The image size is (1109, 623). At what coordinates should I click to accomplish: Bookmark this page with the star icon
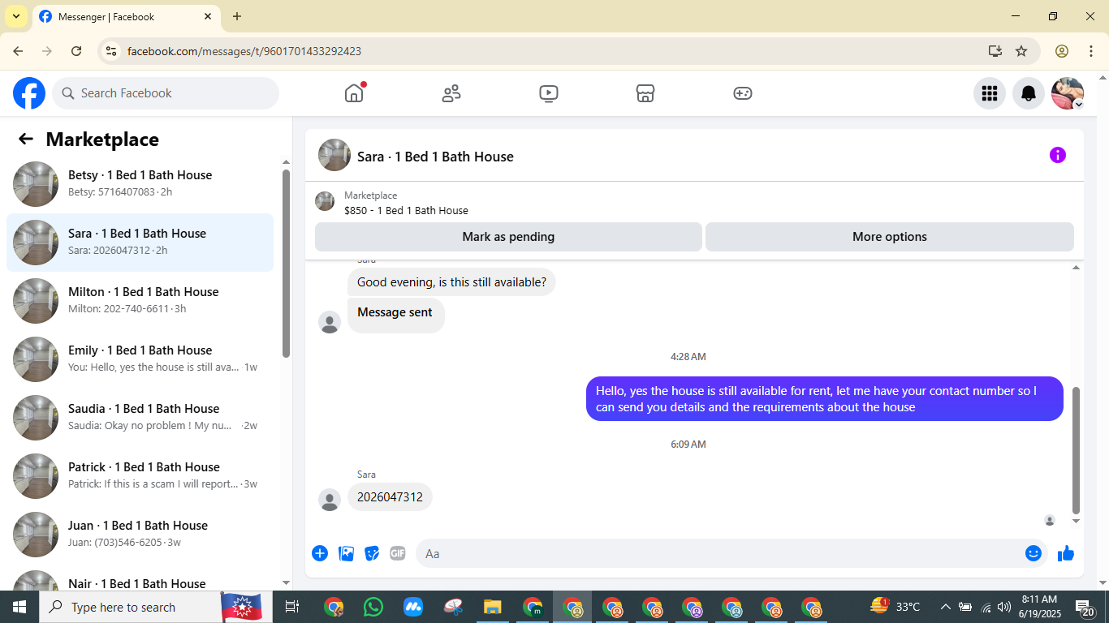1021,51
